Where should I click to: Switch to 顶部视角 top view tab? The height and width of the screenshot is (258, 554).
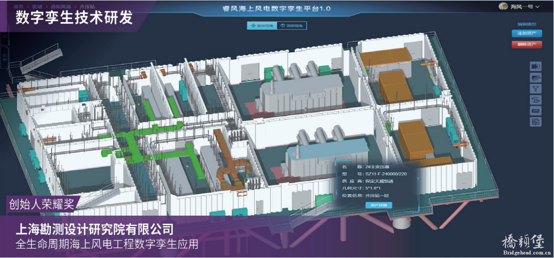(x=292, y=26)
